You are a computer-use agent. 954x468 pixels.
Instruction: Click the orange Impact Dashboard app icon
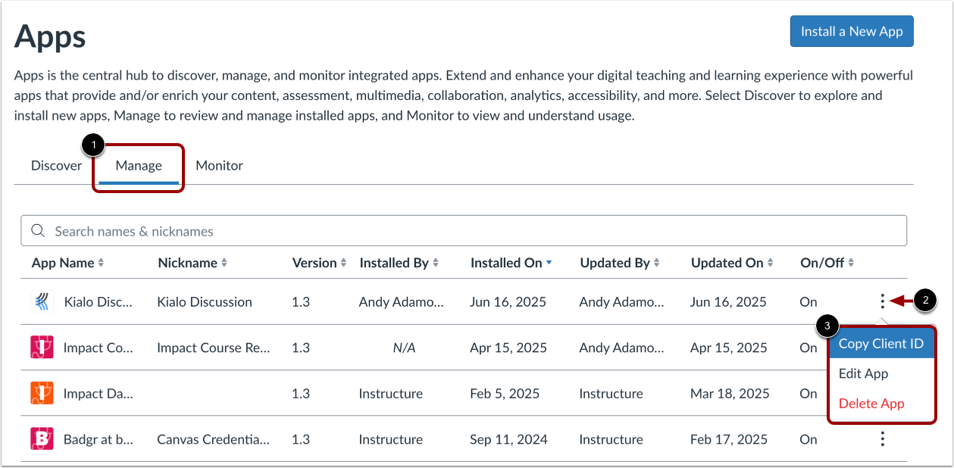click(x=41, y=394)
